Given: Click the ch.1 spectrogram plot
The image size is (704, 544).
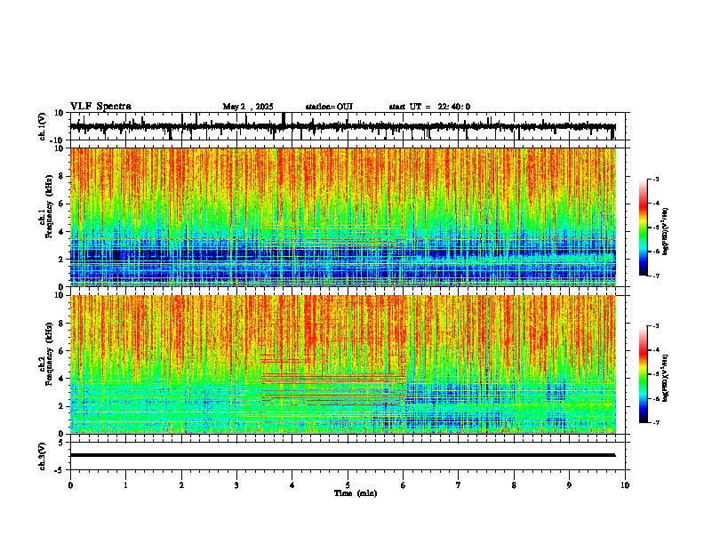Looking at the screenshot, I should pos(343,217).
